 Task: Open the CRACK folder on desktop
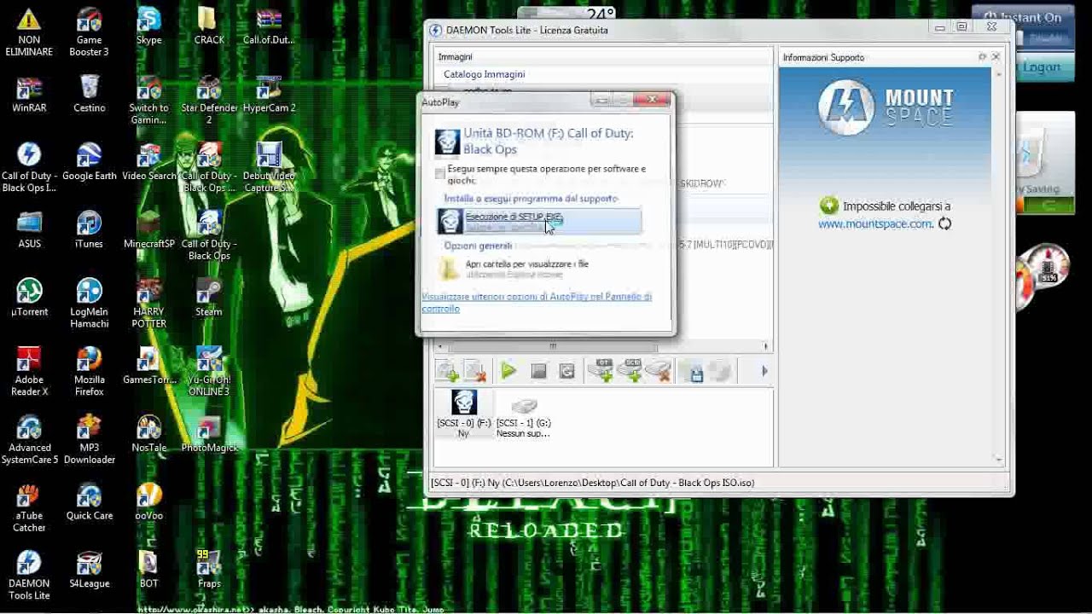point(209,26)
